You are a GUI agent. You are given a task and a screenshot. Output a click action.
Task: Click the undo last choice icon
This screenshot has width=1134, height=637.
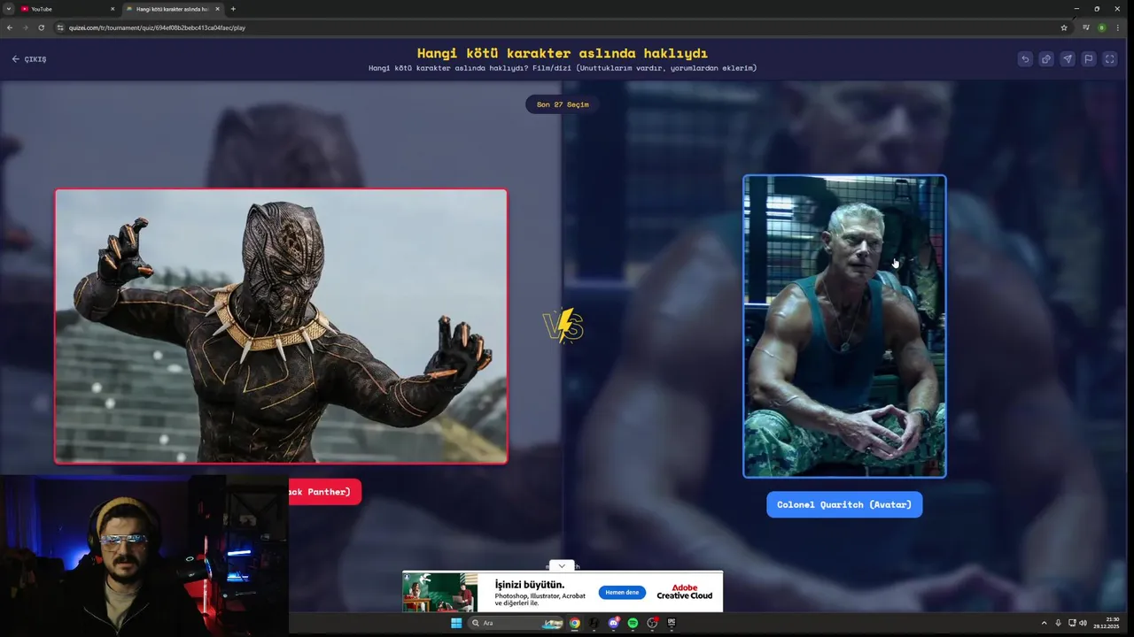click(x=1025, y=59)
